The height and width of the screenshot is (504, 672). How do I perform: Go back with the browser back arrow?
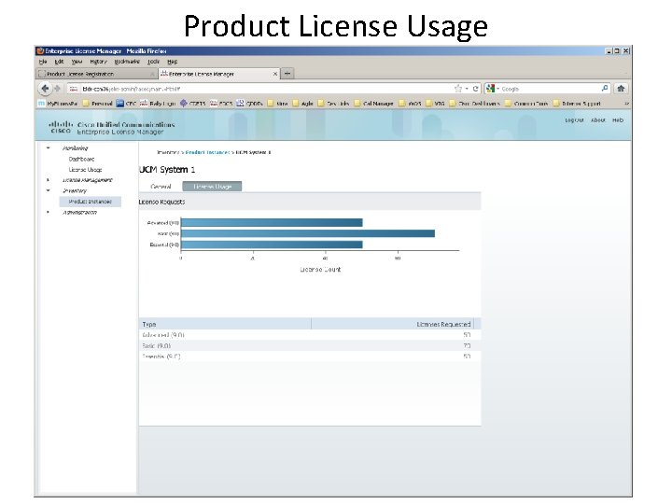(45, 89)
